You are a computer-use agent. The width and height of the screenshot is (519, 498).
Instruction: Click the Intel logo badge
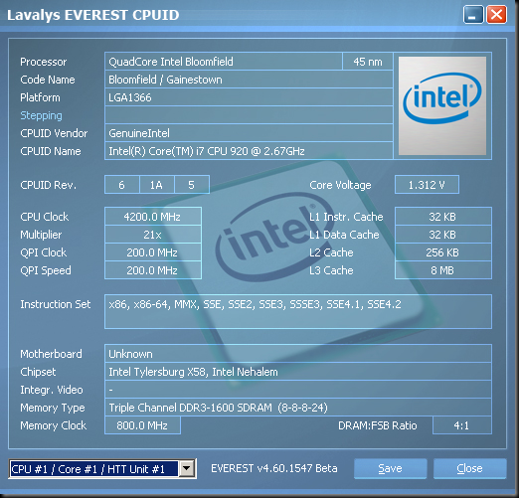point(442,105)
